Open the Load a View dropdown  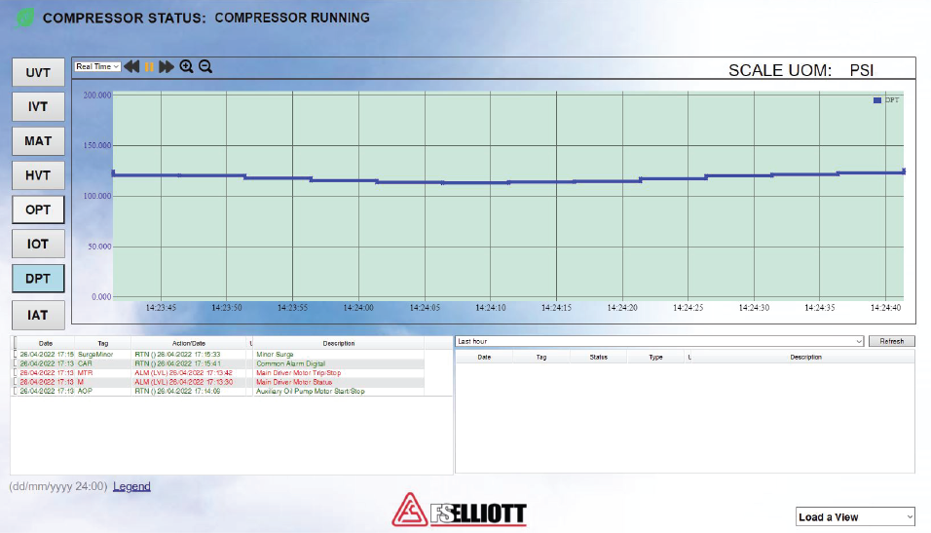click(855, 517)
